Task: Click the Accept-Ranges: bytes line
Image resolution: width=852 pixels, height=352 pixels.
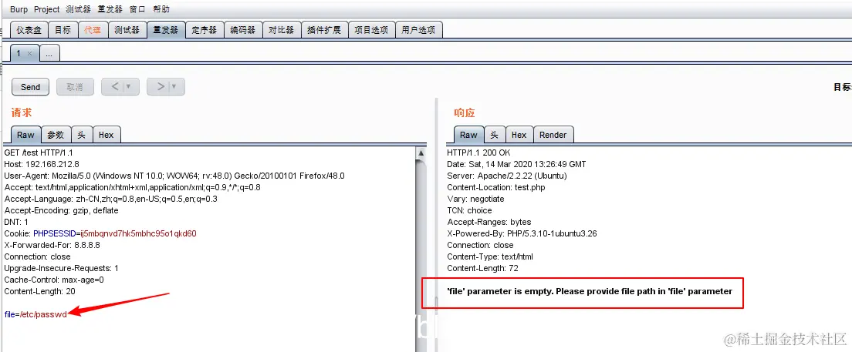Action: [489, 223]
